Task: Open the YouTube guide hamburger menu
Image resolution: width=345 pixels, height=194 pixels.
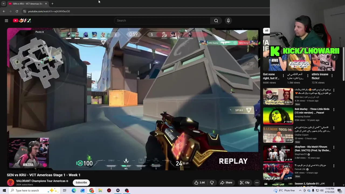Action: pos(6,20)
